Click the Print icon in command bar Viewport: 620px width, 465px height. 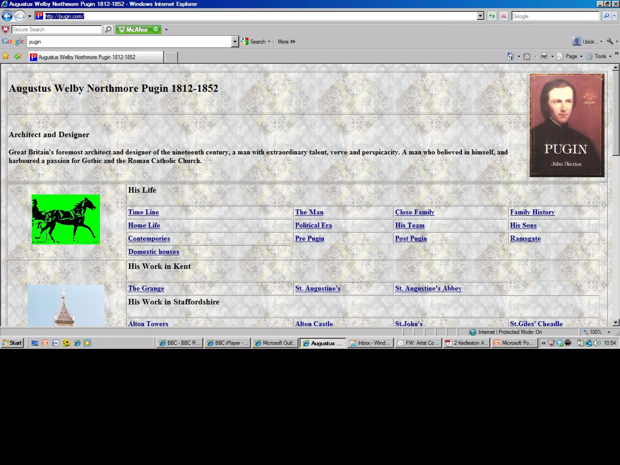point(544,56)
